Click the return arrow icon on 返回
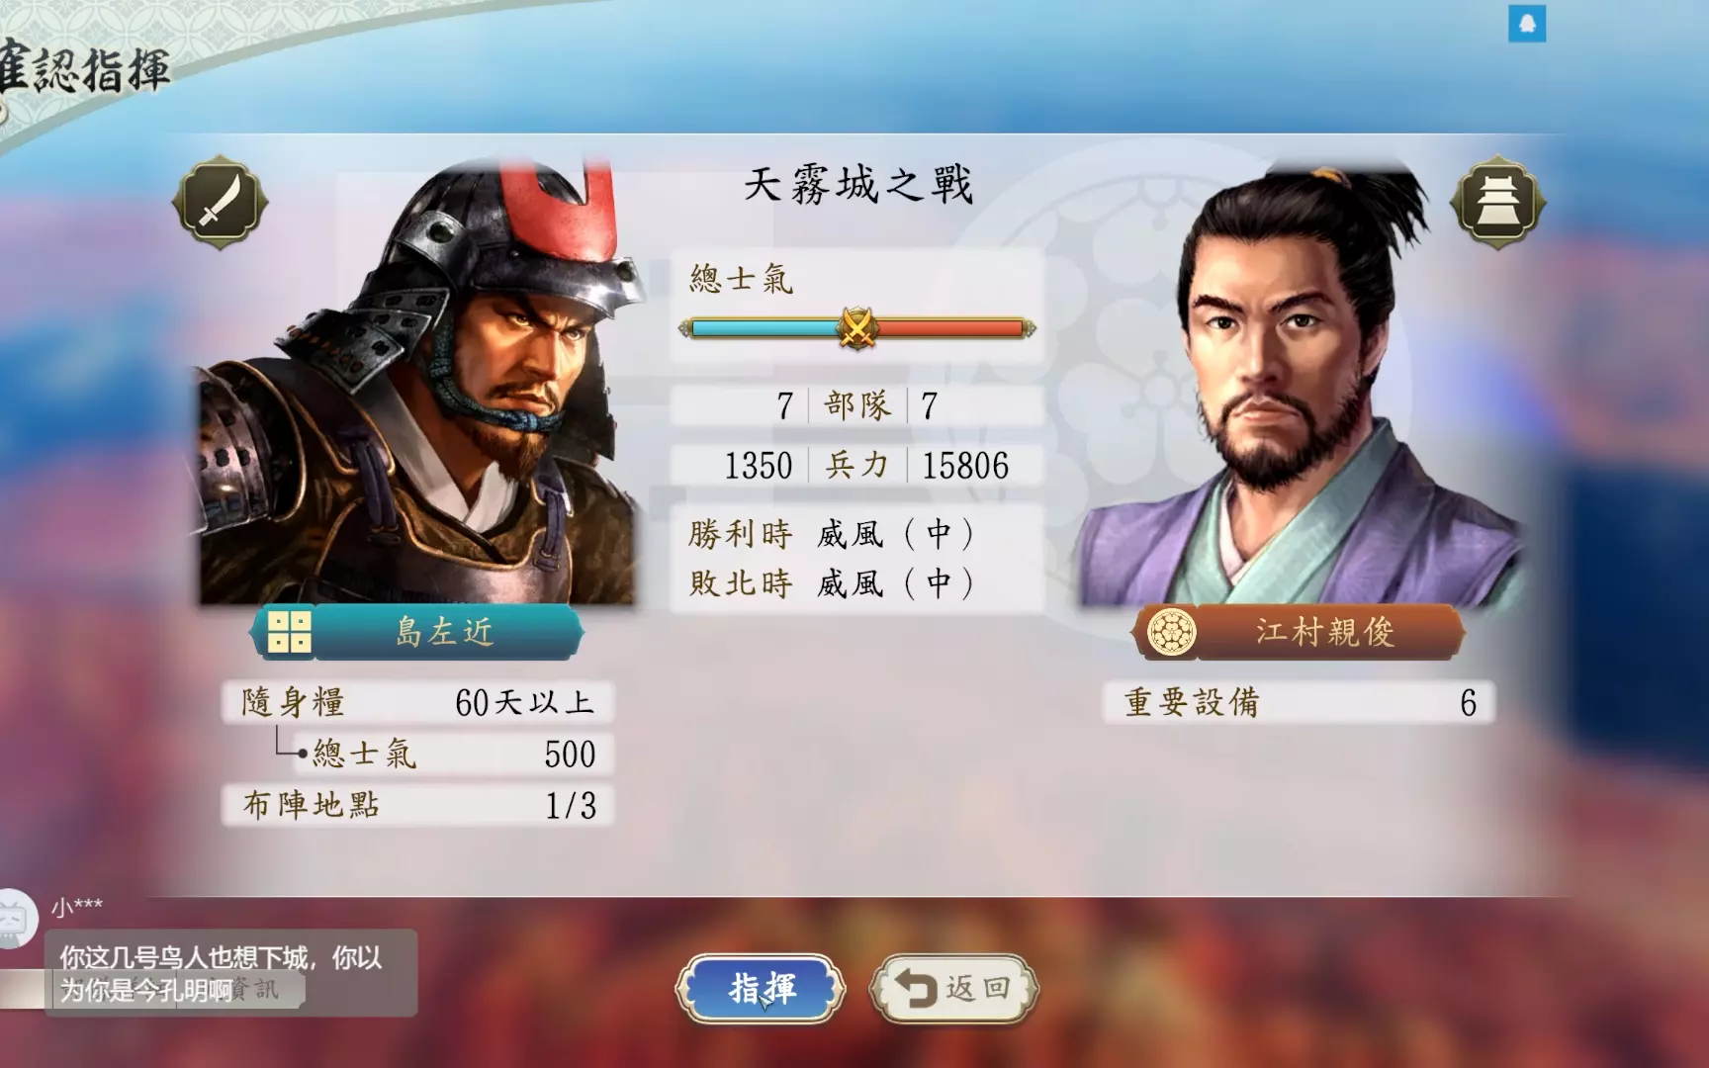 tap(916, 988)
